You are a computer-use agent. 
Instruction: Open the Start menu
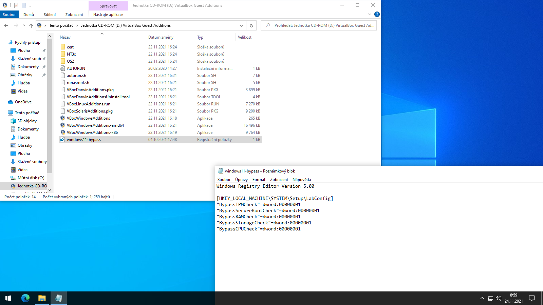[x=8, y=298]
